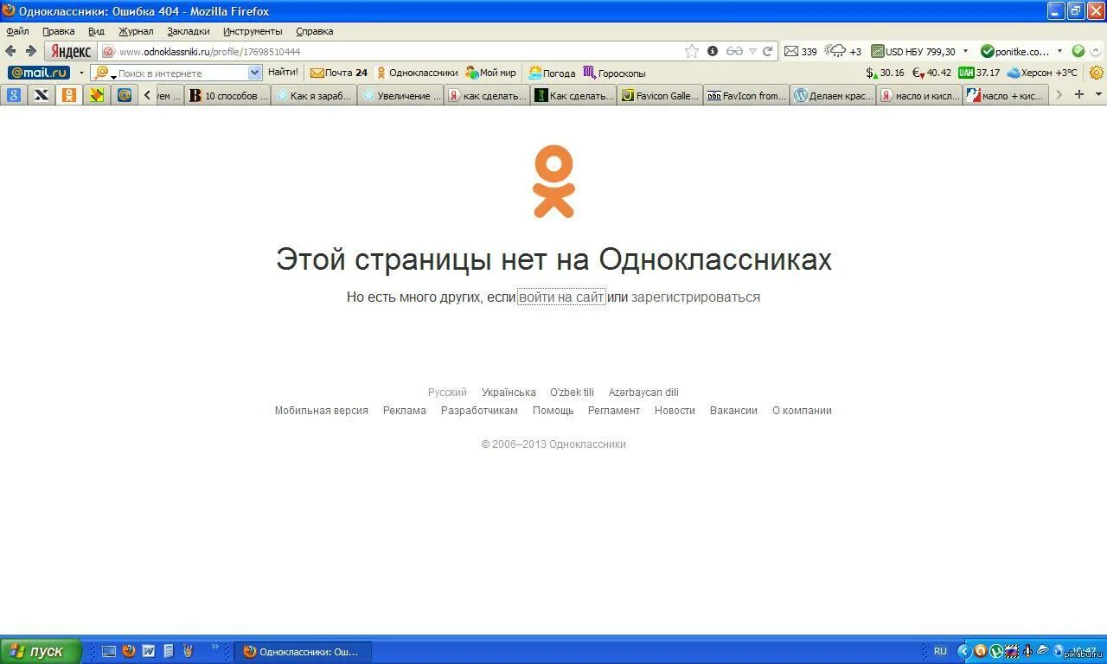
Task: Click the UAH 37.17 rate indicator
Action: coord(979,73)
